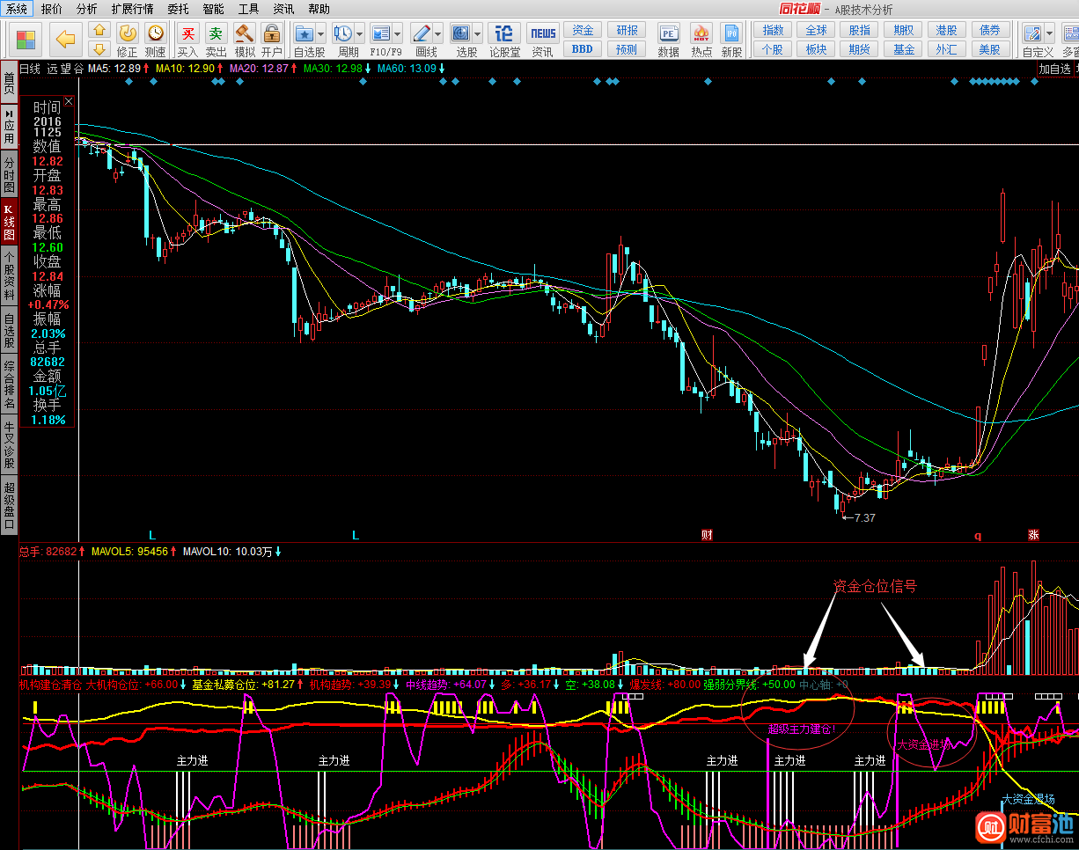
Task: Click the 卖出 (sell) icon
Action: coord(216,34)
